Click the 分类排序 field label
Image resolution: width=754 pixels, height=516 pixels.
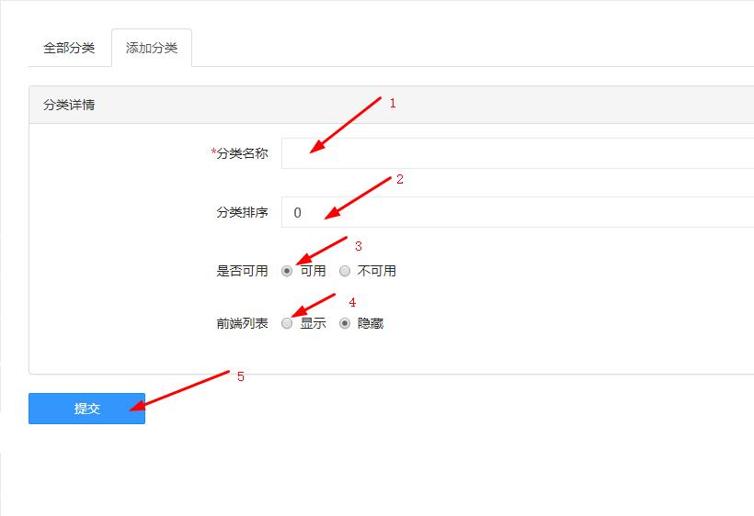[242, 212]
